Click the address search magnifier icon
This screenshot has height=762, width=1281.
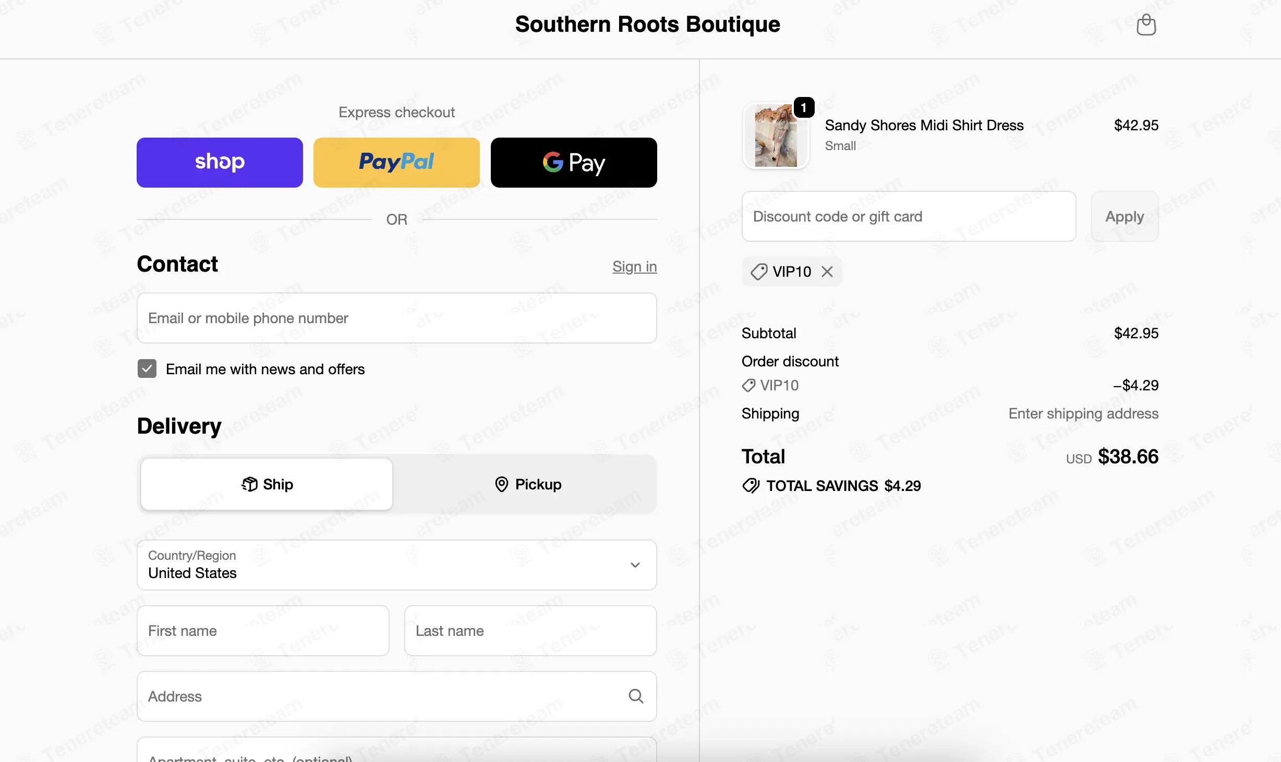[636, 696]
